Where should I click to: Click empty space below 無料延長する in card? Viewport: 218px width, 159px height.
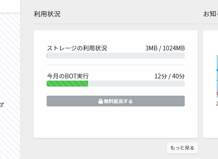pos(116,122)
